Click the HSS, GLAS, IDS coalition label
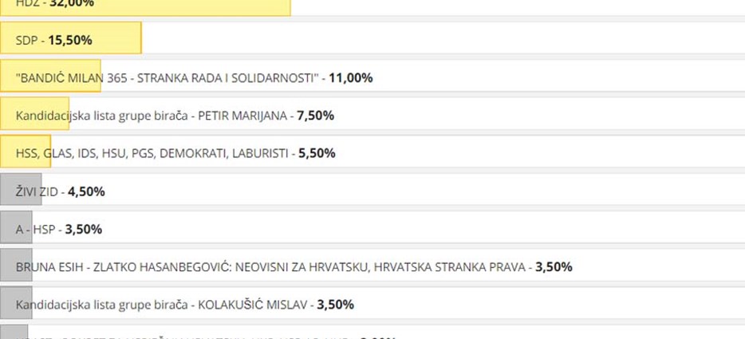This screenshot has height=339, width=745. coord(152,154)
